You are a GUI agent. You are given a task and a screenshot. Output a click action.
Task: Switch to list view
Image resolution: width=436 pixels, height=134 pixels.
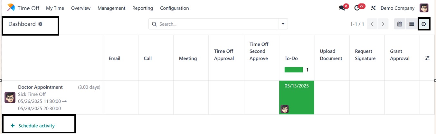click(412, 24)
